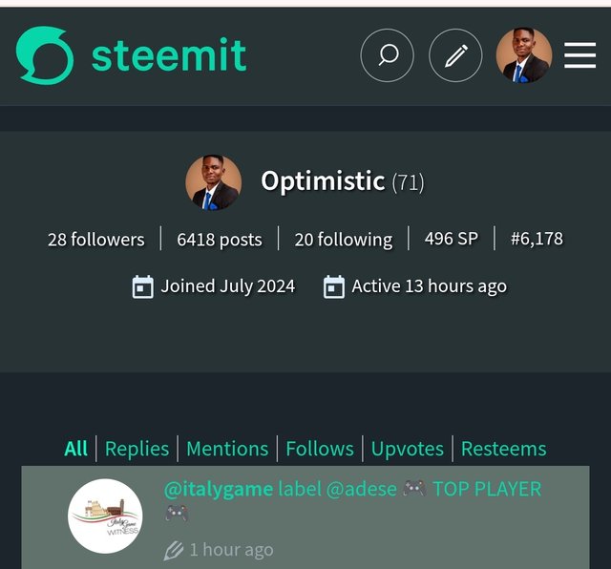Viewport: 611px width, 569px height.
Task: Click the game controller emoji before TOP PLAYER
Action: 413,489
